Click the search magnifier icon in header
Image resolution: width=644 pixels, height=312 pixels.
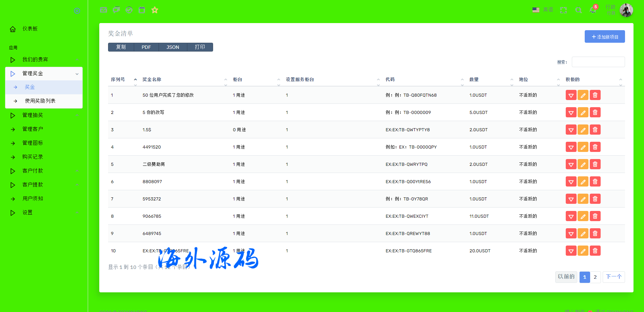[x=579, y=10]
